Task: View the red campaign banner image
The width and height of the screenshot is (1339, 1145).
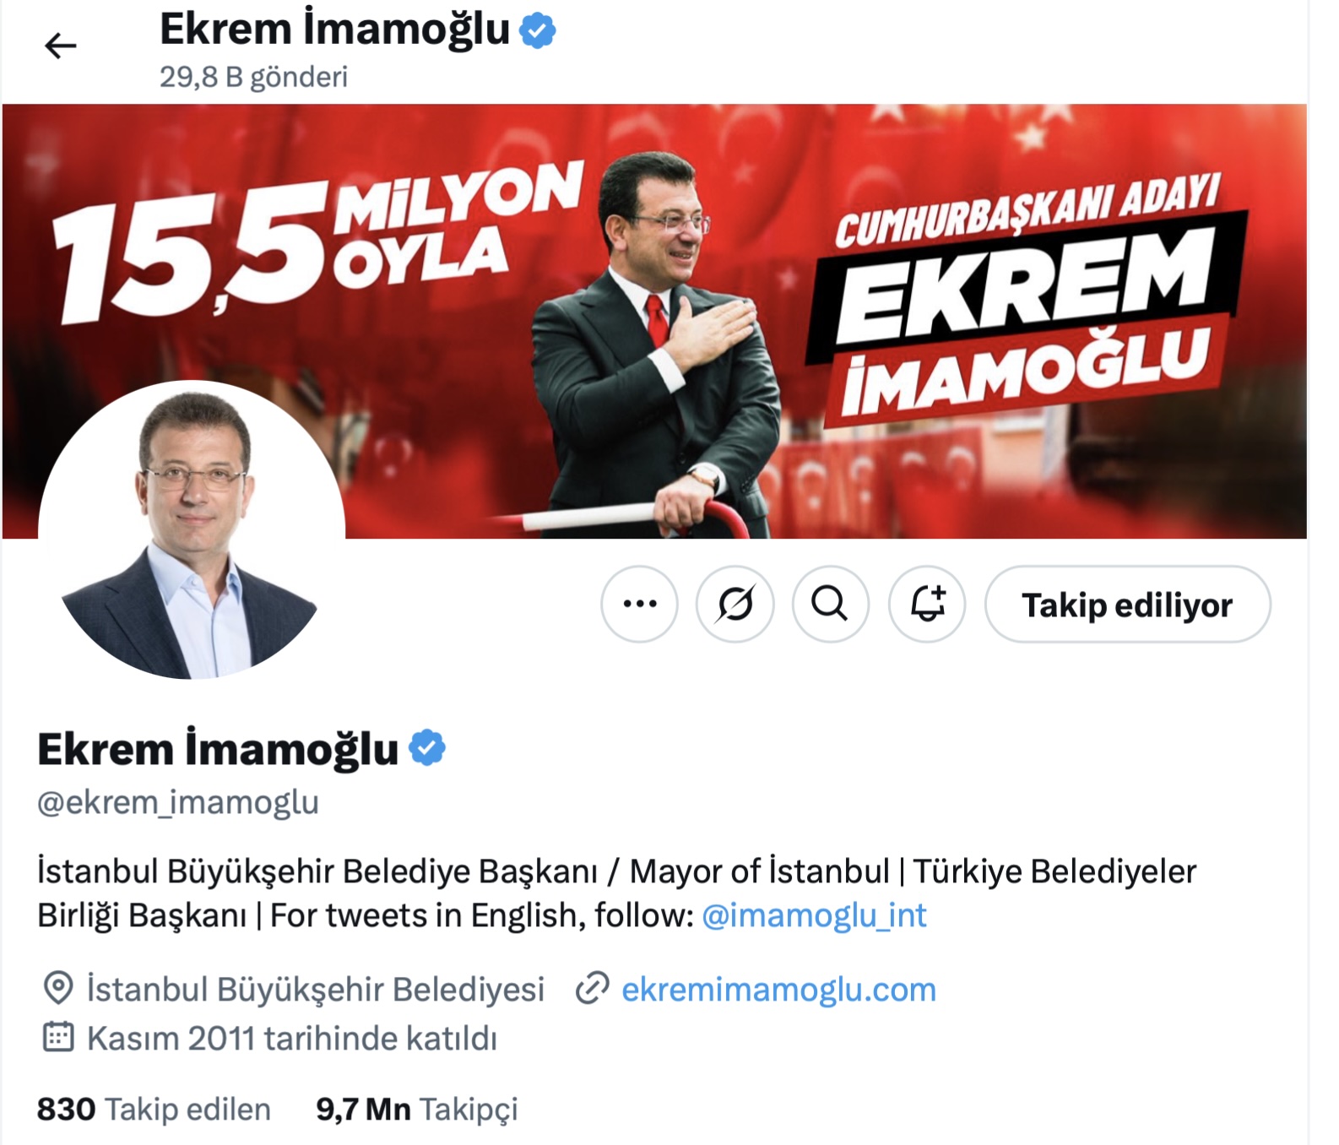Action: [654, 321]
